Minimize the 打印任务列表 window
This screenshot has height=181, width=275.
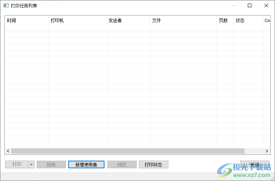point(233,5)
